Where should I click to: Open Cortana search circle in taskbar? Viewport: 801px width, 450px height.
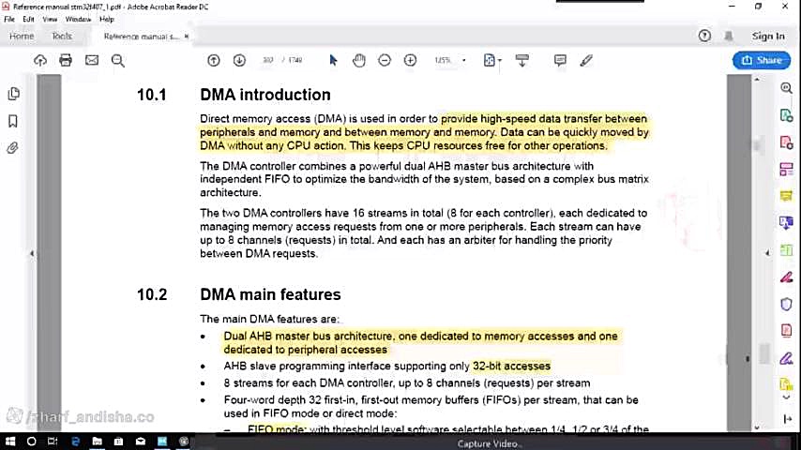31,442
